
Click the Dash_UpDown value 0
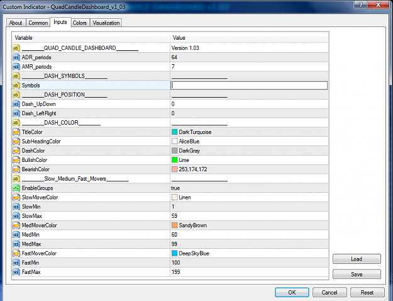coord(173,104)
